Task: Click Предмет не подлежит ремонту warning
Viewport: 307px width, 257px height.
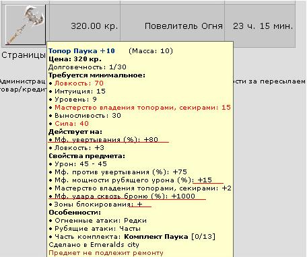Action: tap(106, 253)
